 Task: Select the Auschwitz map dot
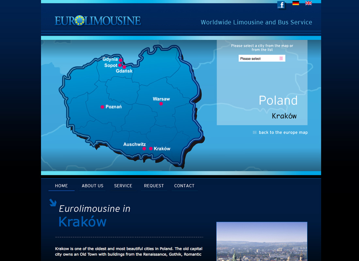(144, 148)
